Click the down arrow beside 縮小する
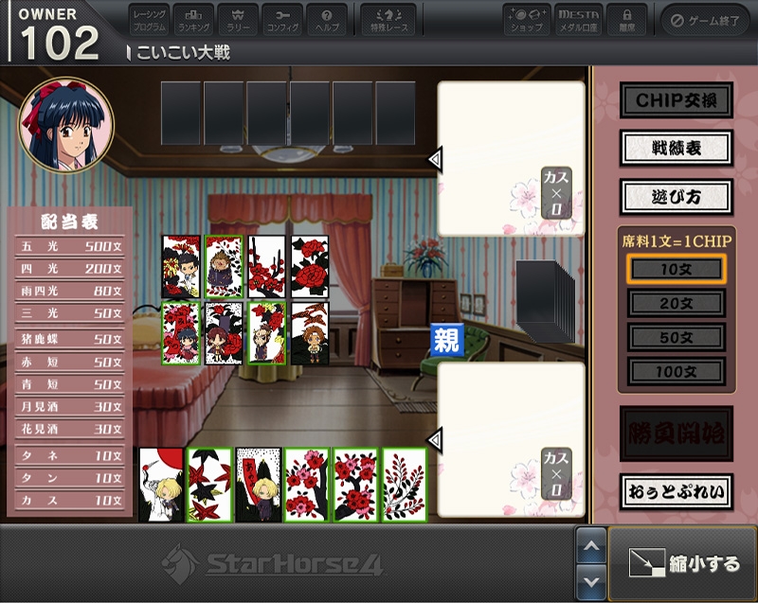 pyautogui.click(x=591, y=582)
